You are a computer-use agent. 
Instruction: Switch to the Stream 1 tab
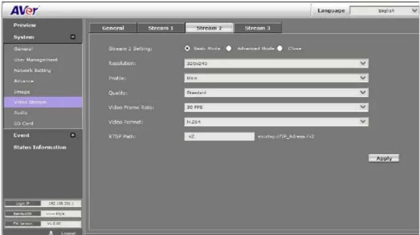[161, 28]
